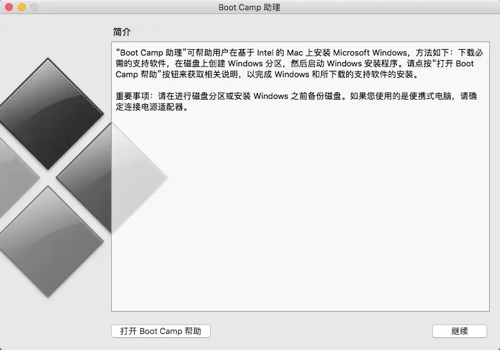Viewport: 500px width, 350px height.
Task: Close the Boot Camp 助理 window
Action: point(9,7)
